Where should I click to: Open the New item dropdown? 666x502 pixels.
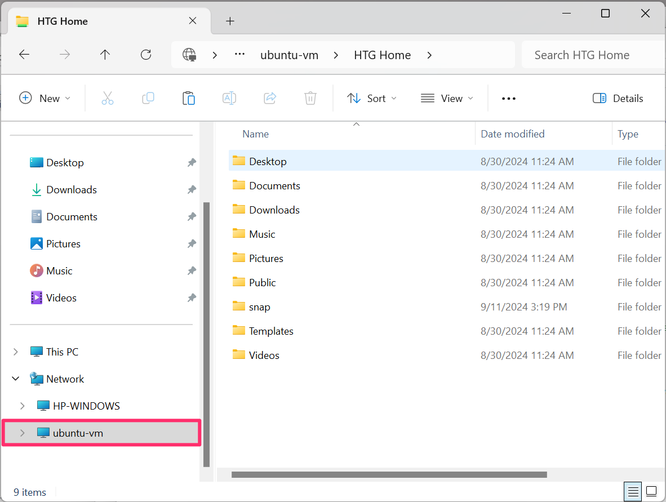coord(45,98)
